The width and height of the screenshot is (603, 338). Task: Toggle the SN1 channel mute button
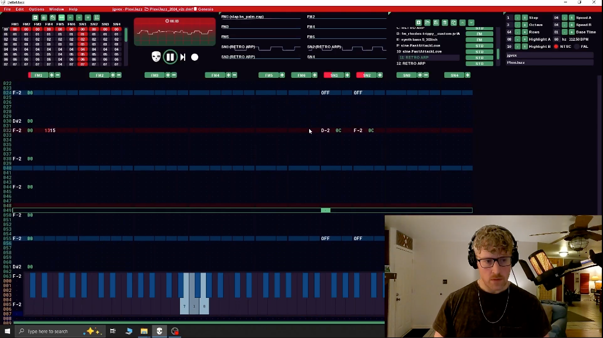tap(334, 76)
